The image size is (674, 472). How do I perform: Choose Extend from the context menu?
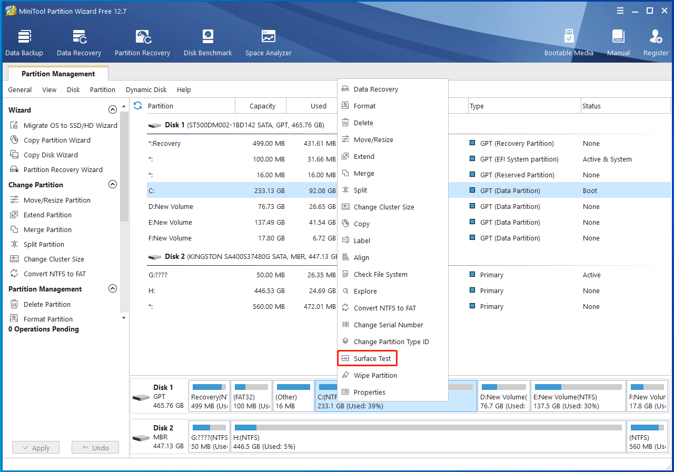pyautogui.click(x=392, y=156)
